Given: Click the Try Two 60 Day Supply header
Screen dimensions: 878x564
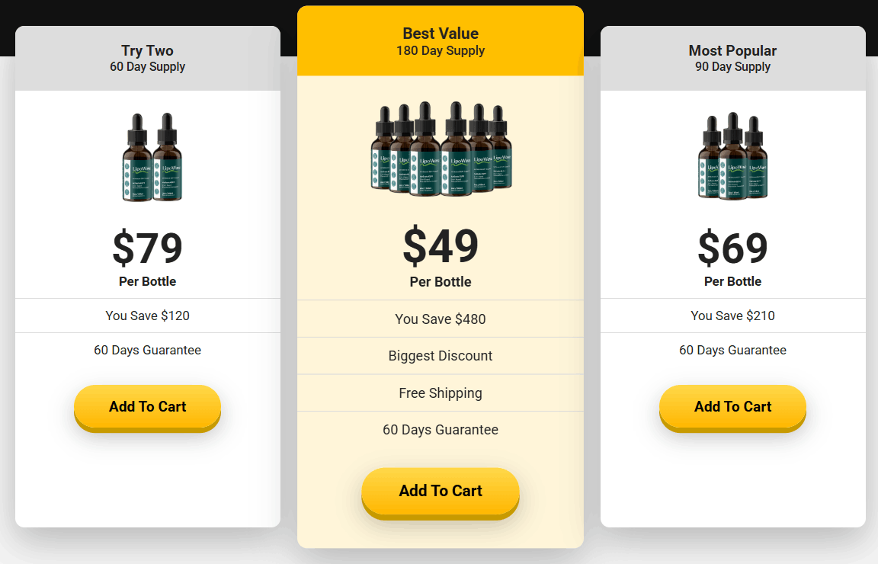Looking at the screenshot, I should (x=147, y=58).
